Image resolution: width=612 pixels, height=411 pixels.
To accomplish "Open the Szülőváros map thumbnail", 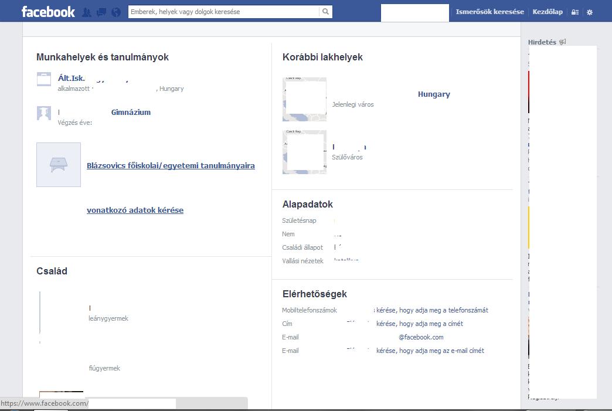I will pyautogui.click(x=304, y=152).
